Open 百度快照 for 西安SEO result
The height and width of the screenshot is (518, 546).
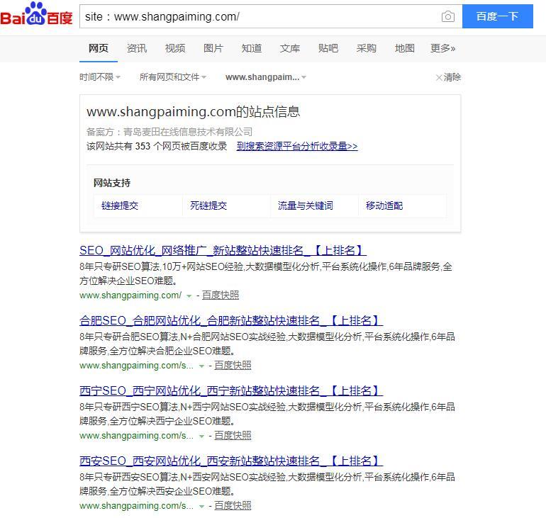point(233,506)
